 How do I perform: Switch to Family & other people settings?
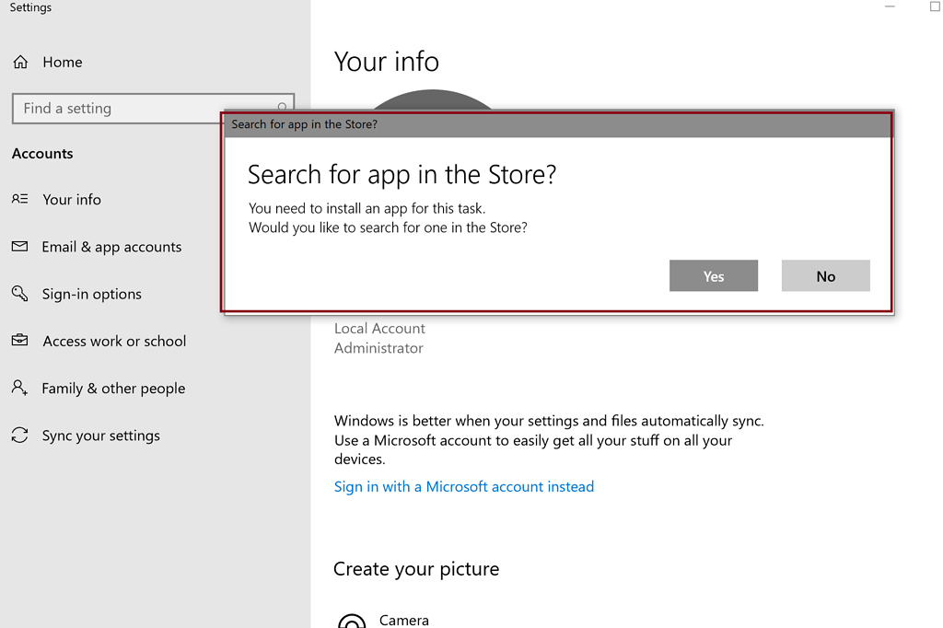tap(113, 388)
